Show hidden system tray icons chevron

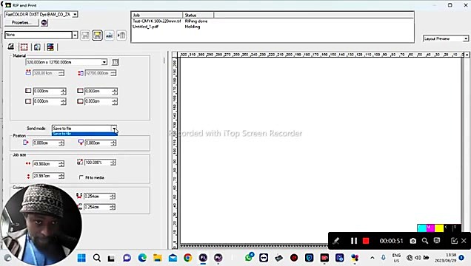pyautogui.click(x=373, y=258)
